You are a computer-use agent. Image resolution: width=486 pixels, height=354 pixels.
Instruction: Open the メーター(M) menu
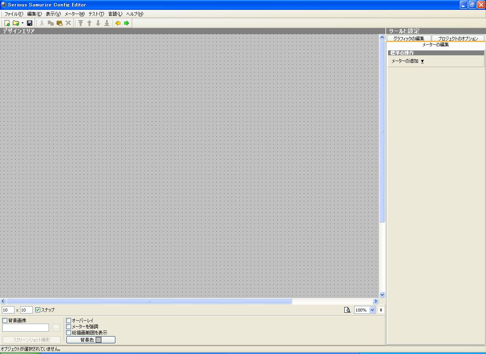pyautogui.click(x=74, y=14)
